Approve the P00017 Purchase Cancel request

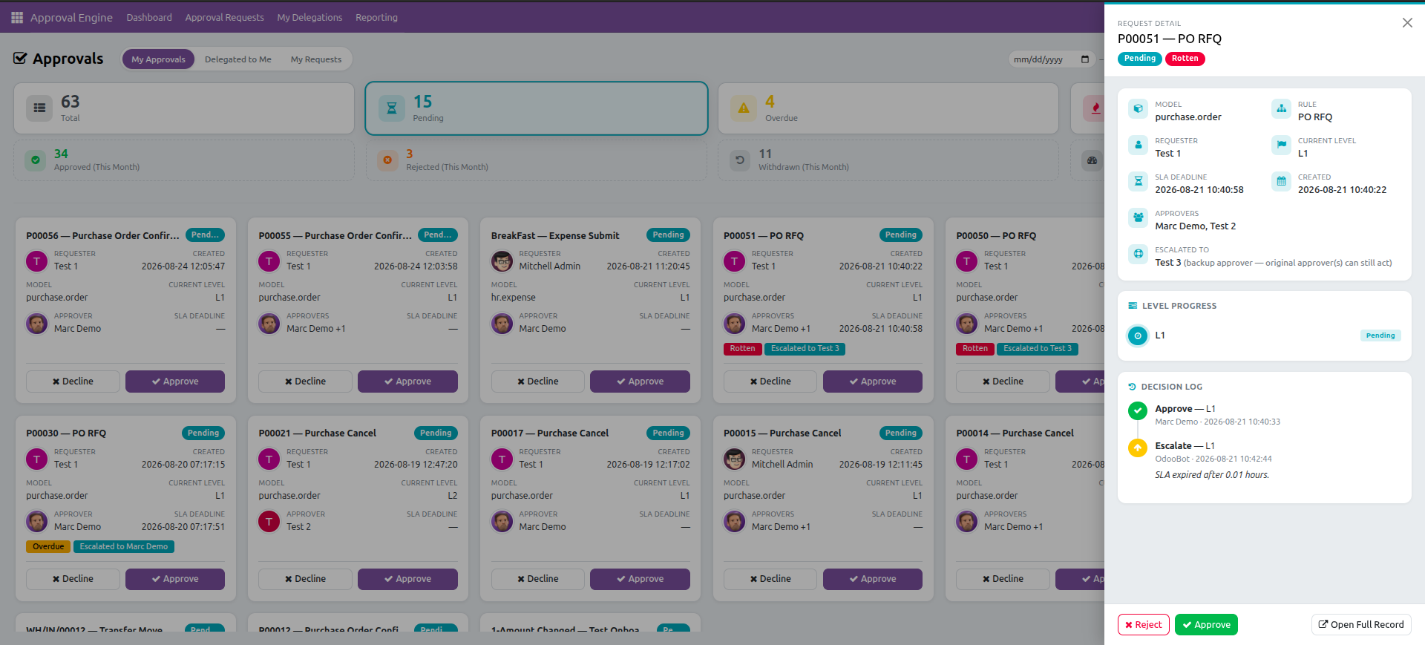coord(640,579)
